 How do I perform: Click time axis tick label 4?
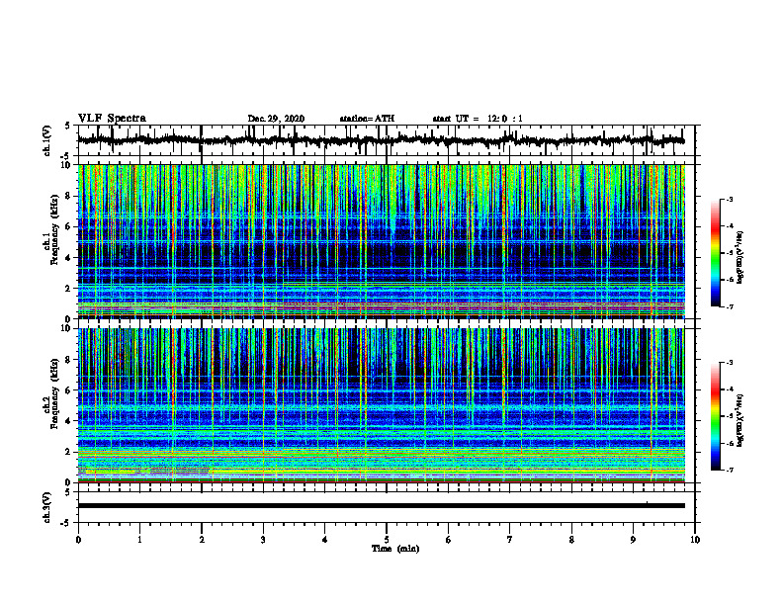(324, 540)
